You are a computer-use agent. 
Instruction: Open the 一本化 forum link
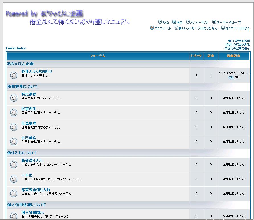pyautogui.click(x=27, y=175)
